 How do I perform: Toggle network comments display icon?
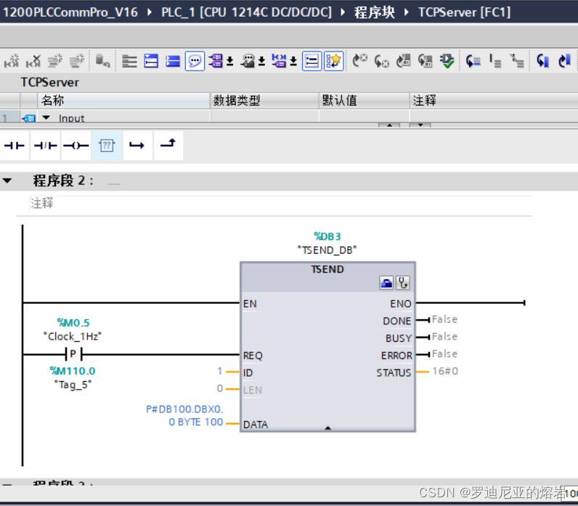(312, 61)
